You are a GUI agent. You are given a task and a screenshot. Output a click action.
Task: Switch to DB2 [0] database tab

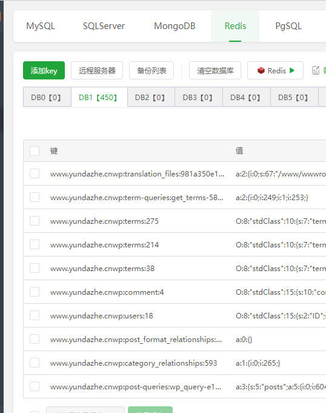[151, 97]
